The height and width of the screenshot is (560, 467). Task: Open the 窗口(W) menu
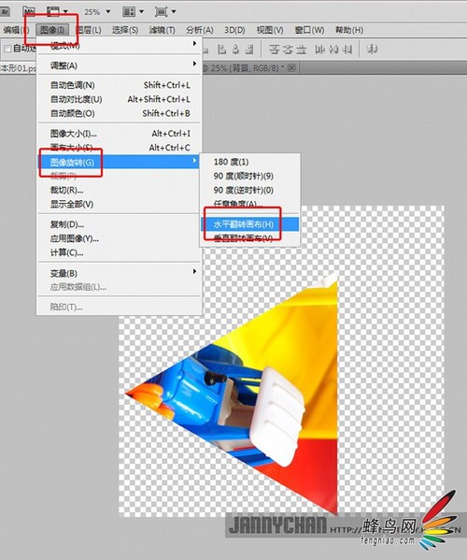(x=309, y=30)
